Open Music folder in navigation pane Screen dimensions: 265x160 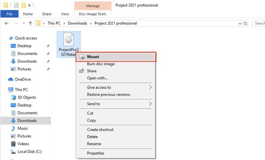[23, 128]
